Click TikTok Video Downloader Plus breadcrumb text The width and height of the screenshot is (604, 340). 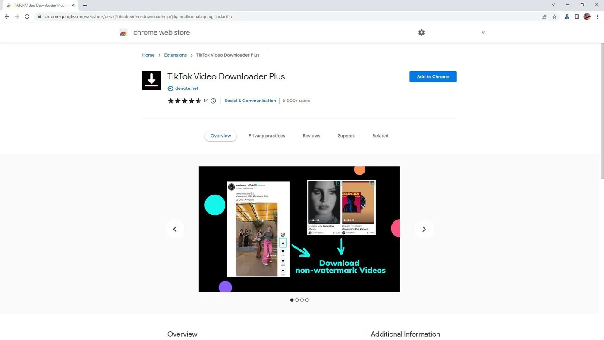click(x=228, y=55)
